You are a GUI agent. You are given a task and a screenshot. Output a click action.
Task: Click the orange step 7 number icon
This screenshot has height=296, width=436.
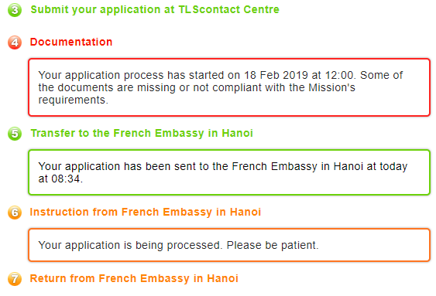(15, 279)
